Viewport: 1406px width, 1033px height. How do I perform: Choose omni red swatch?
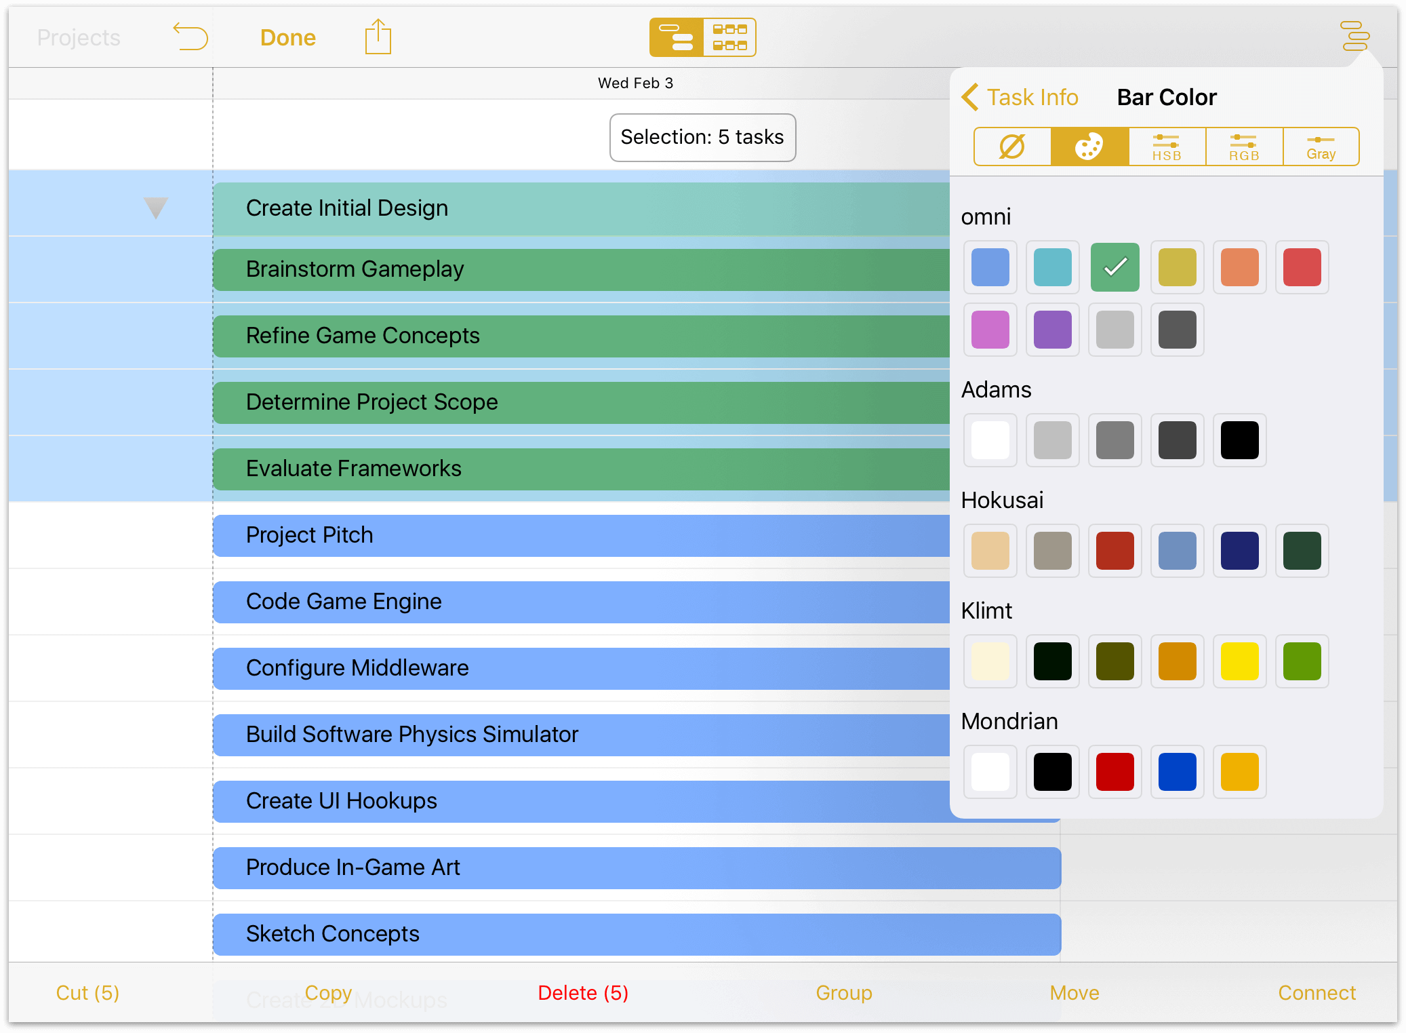point(1302,267)
